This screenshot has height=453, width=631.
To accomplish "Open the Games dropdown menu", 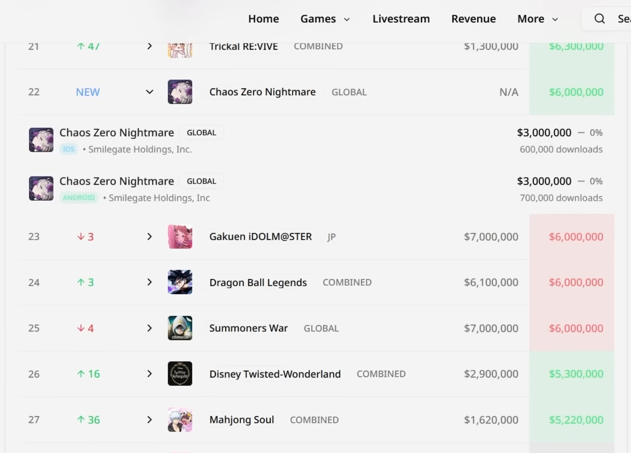I will click(x=325, y=19).
